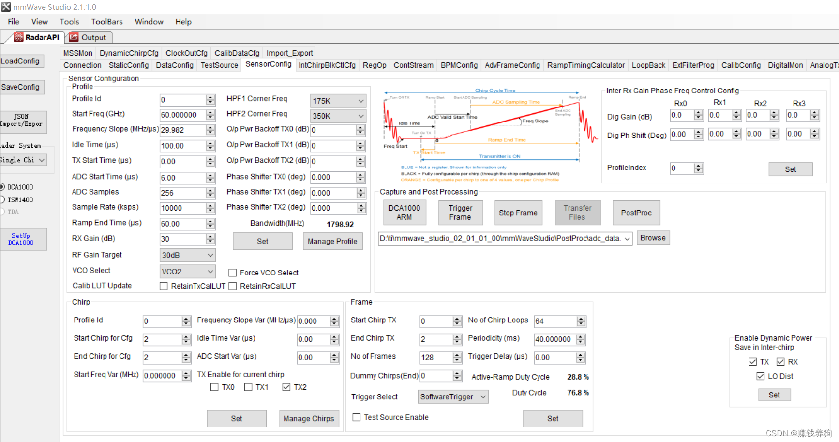Click the Trigger Frame button
The width and height of the screenshot is (839, 442).
(x=460, y=213)
